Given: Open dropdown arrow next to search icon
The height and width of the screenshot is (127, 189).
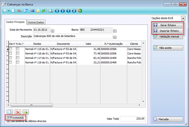Looking at the screenshot, I should click(x=9, y=11).
